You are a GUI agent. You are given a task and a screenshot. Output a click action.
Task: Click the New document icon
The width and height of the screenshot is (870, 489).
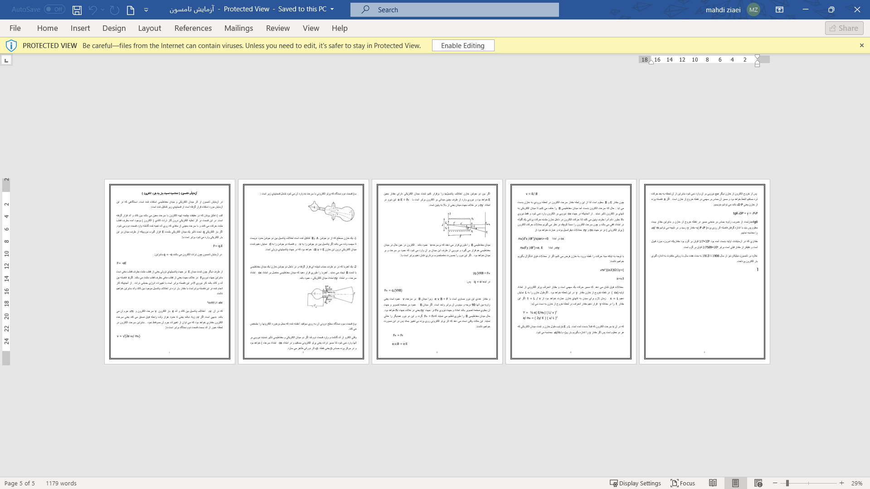coord(131,10)
